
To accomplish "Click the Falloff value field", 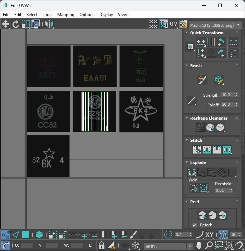I will (228, 104).
